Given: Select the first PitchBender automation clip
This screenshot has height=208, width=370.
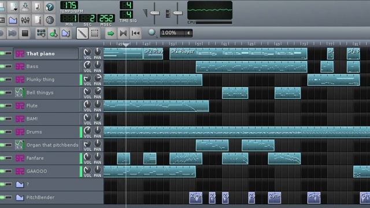Looking at the screenshot, I should 196,198.
